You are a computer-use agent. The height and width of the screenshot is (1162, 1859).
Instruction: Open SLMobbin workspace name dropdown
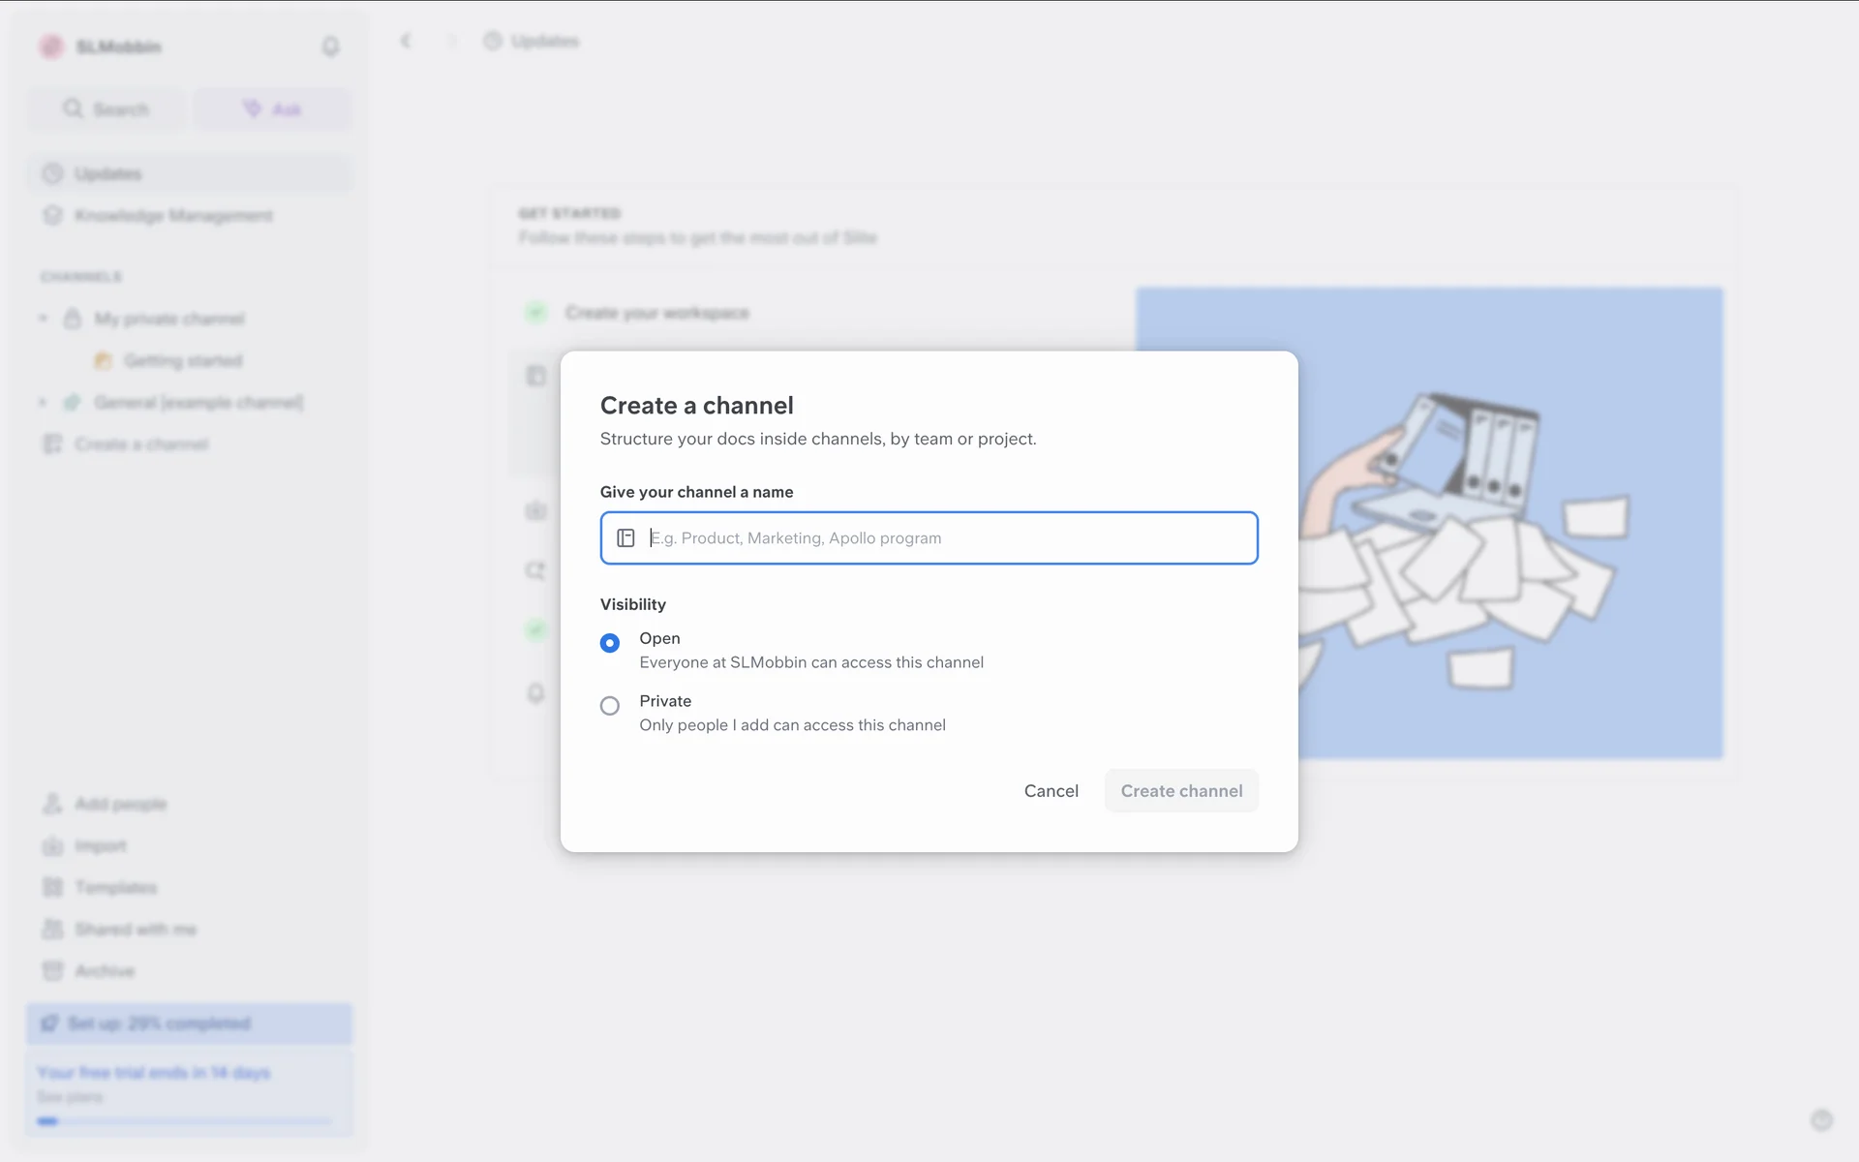click(x=118, y=46)
